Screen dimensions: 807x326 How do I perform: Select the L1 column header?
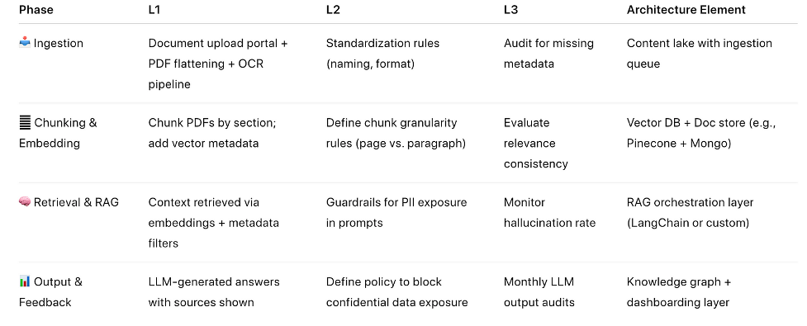click(154, 10)
